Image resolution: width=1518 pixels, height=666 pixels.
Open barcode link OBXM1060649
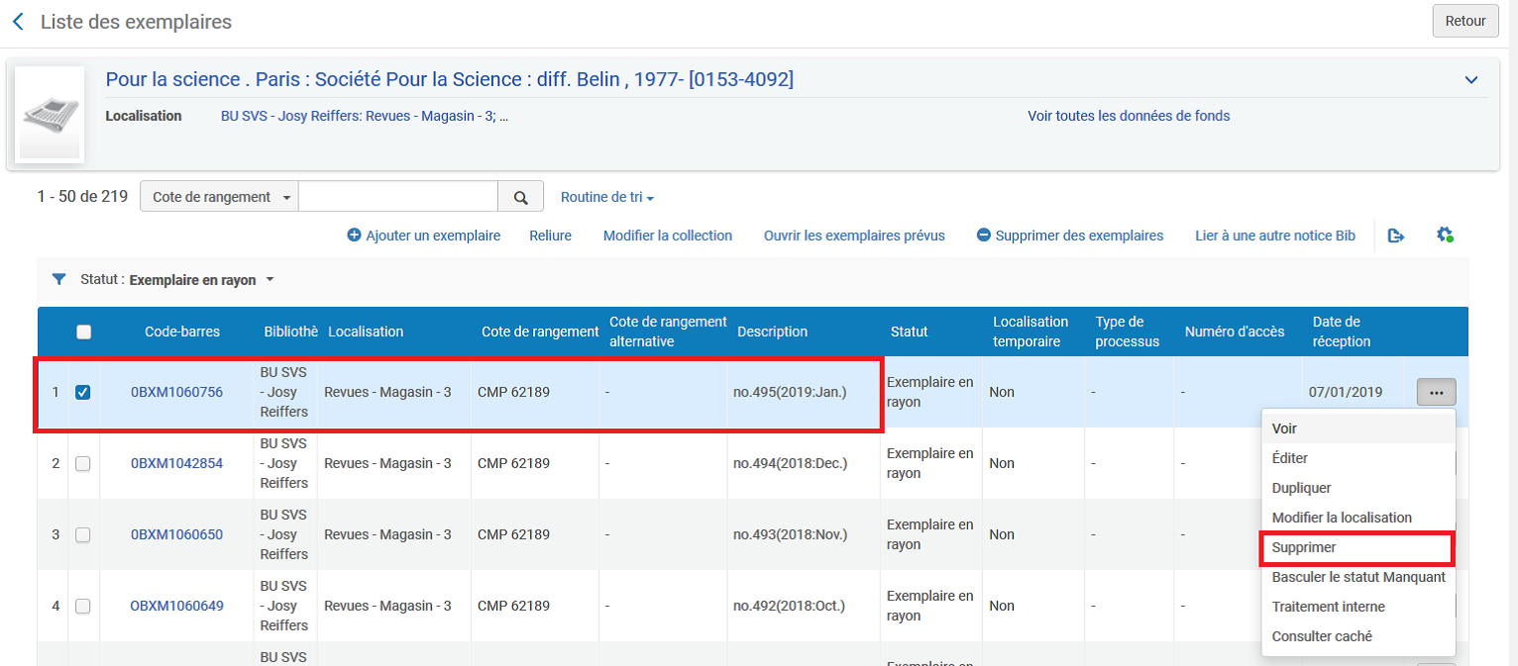(176, 606)
